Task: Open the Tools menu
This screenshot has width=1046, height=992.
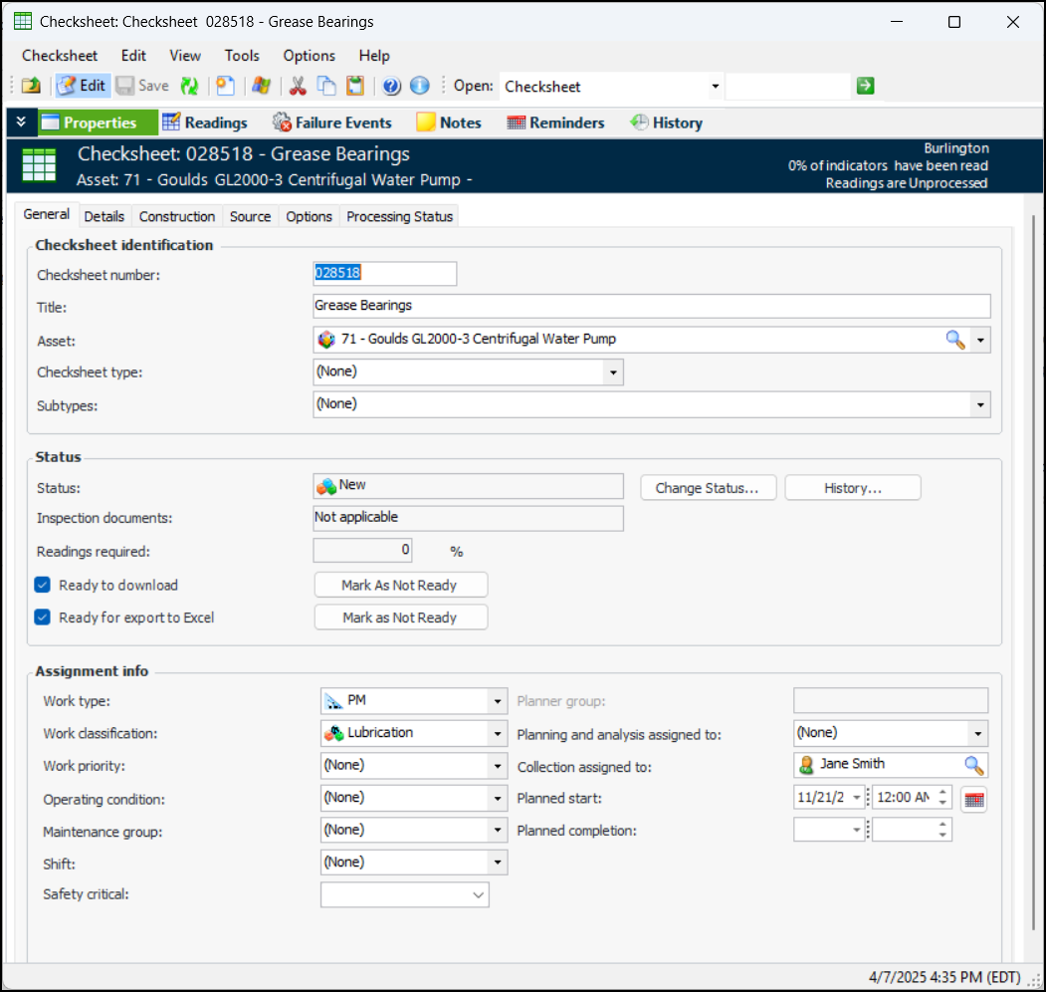Action: click(241, 56)
